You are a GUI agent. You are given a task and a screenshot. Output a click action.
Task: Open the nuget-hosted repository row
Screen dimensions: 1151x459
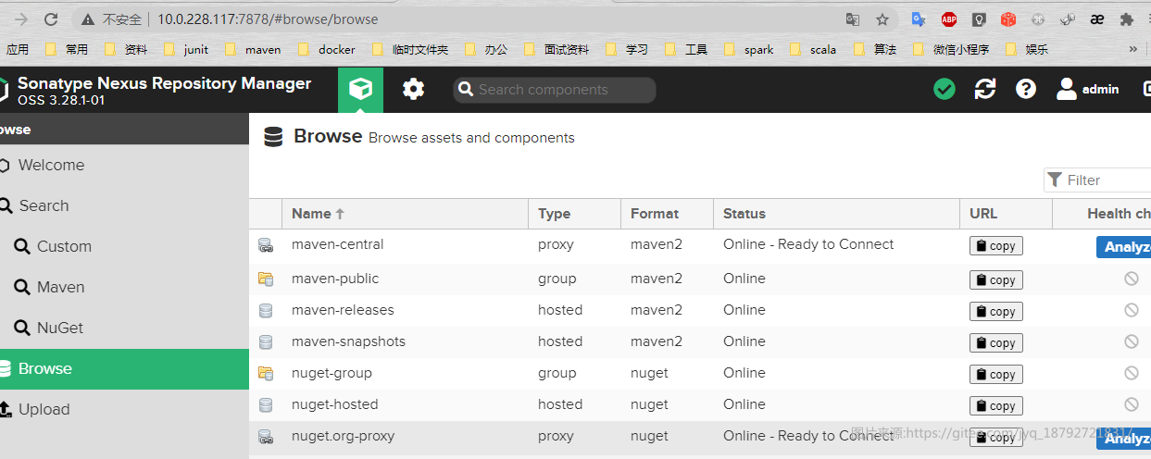(700, 404)
